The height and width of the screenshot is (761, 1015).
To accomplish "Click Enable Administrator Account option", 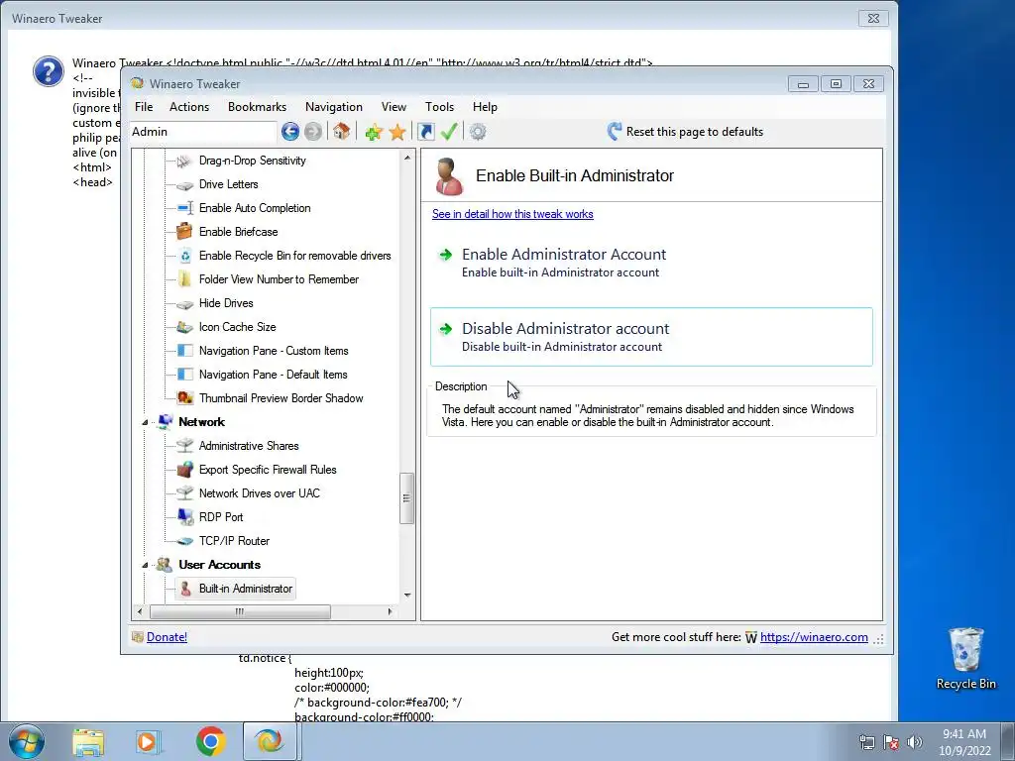I will click(651, 263).
